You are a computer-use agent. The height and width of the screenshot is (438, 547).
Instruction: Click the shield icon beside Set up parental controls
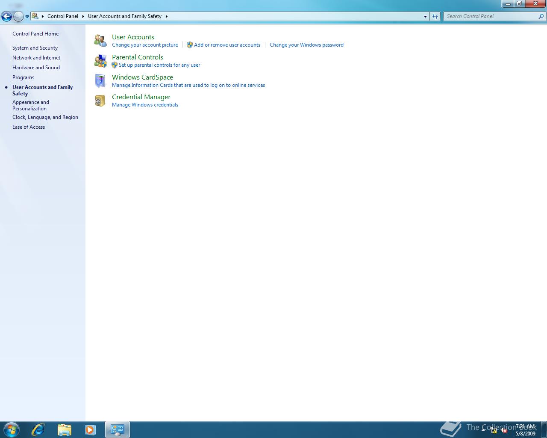click(115, 65)
